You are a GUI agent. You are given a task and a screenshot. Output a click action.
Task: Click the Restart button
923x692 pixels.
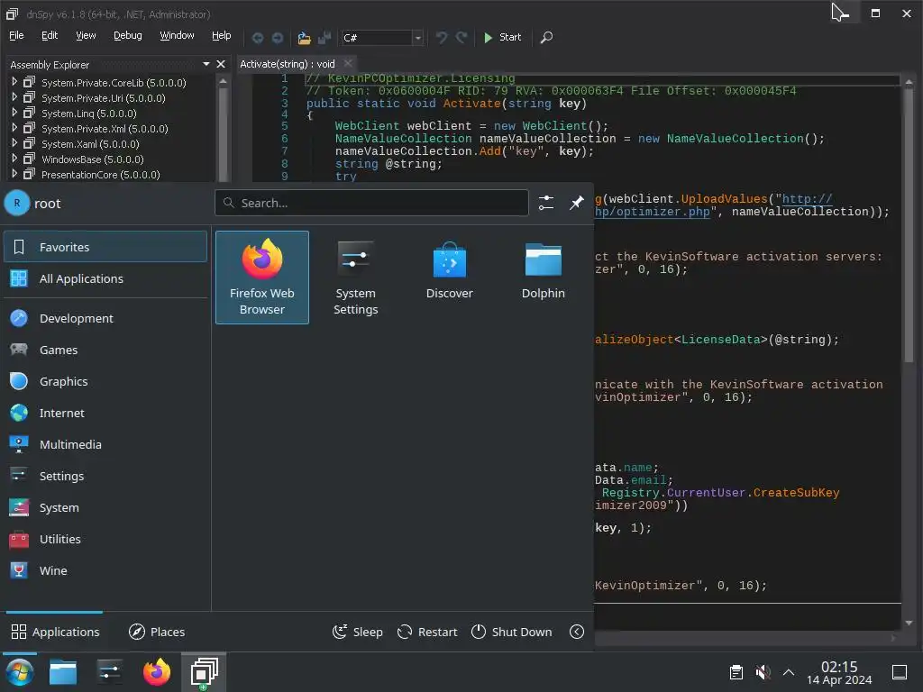427,632
